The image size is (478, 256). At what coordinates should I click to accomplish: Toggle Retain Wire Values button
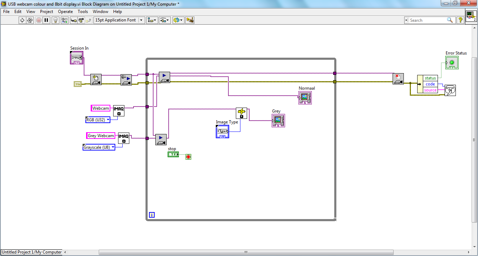[x=64, y=20]
